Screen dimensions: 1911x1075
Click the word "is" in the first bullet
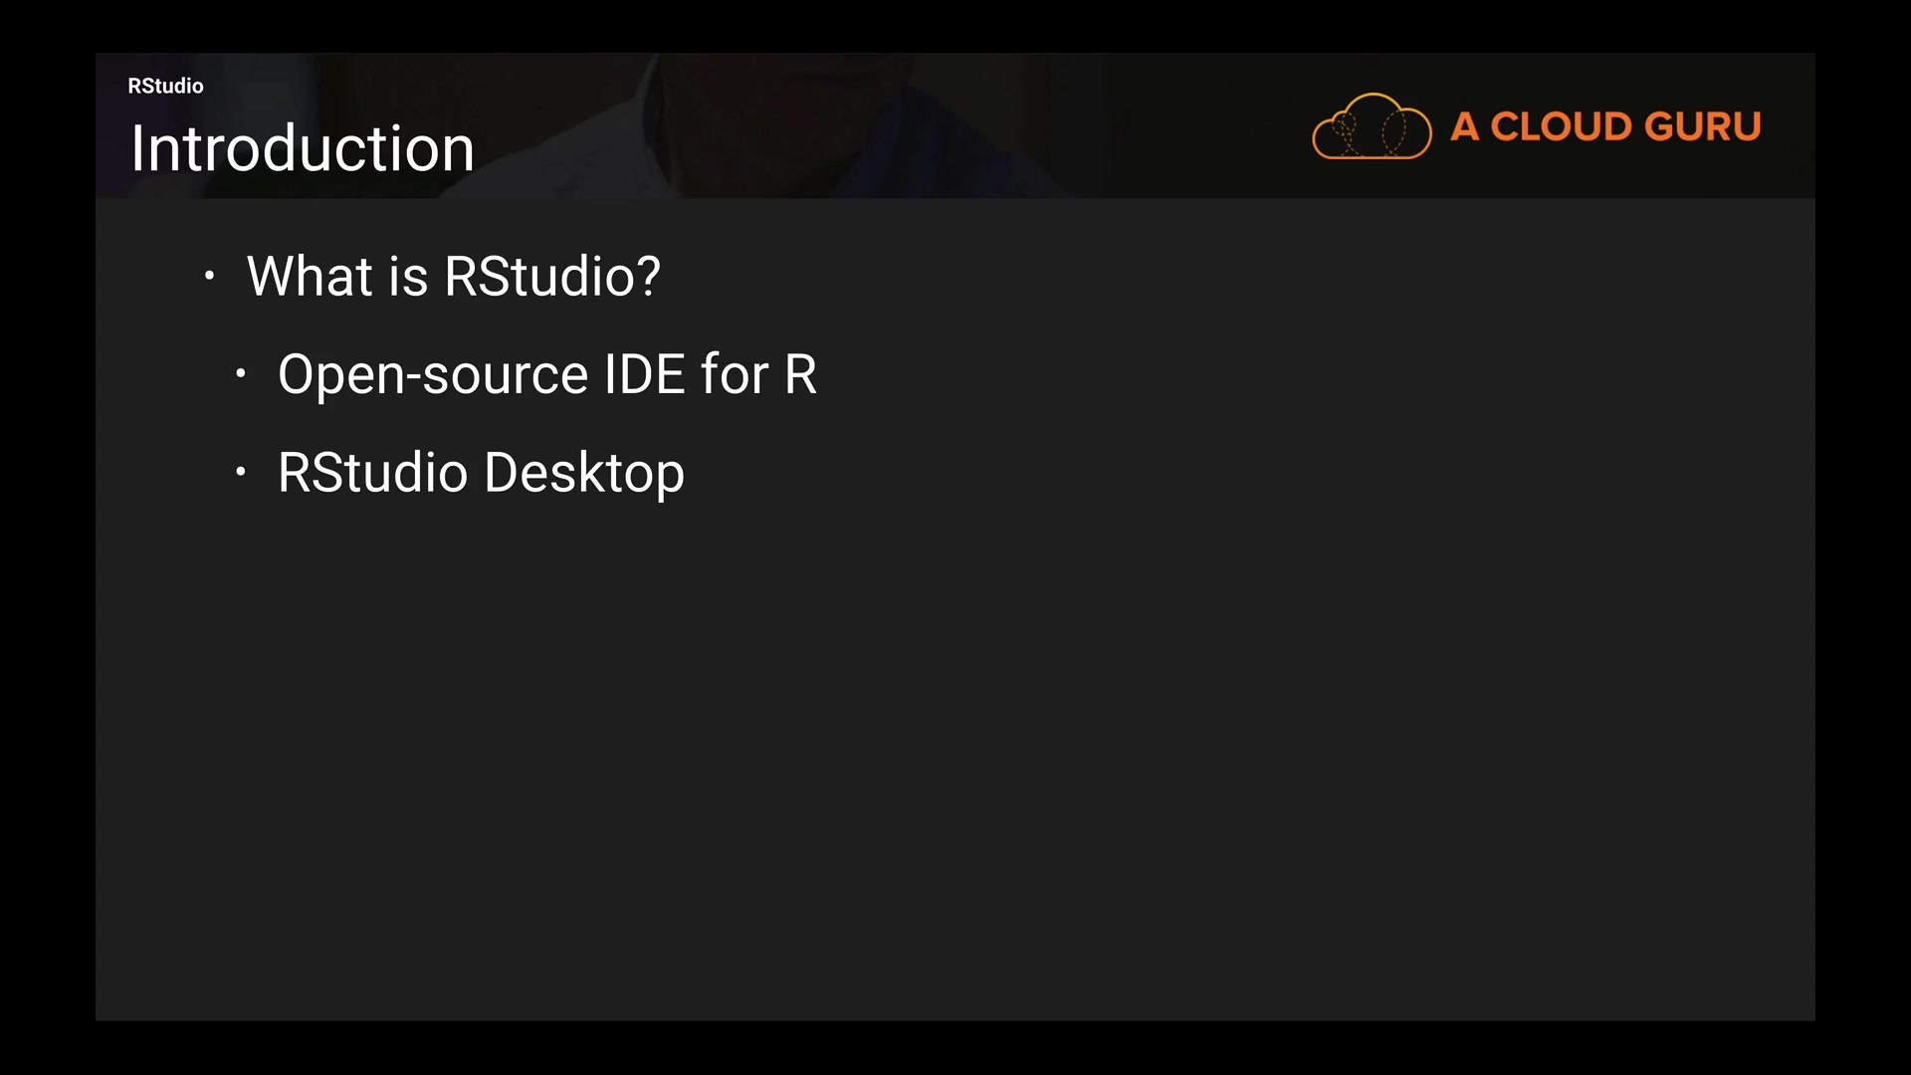pos(408,276)
